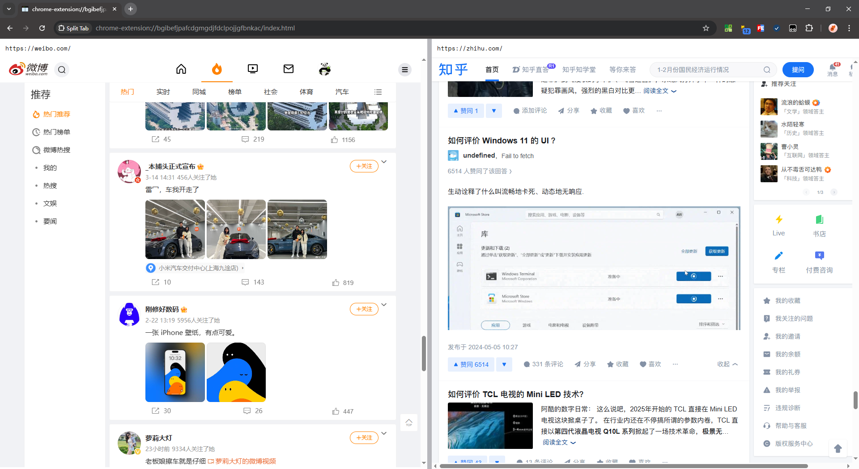Screen dimensions: 859x469
Task: Click the 提问 button on Zhihu
Action: [x=799, y=70]
